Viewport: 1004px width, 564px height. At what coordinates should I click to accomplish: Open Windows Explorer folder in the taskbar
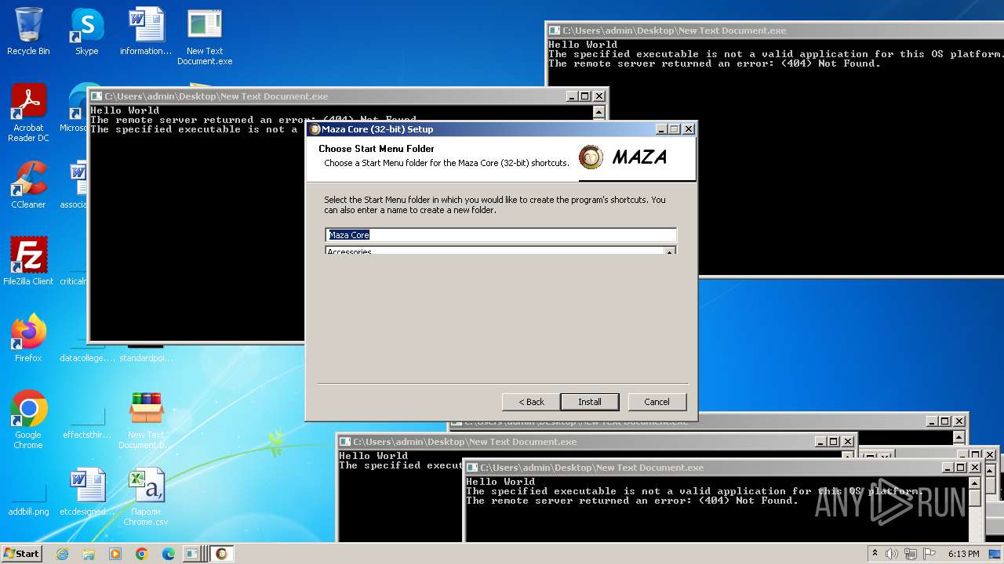pyautogui.click(x=89, y=554)
